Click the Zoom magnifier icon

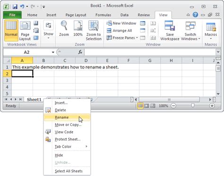coord(64,26)
